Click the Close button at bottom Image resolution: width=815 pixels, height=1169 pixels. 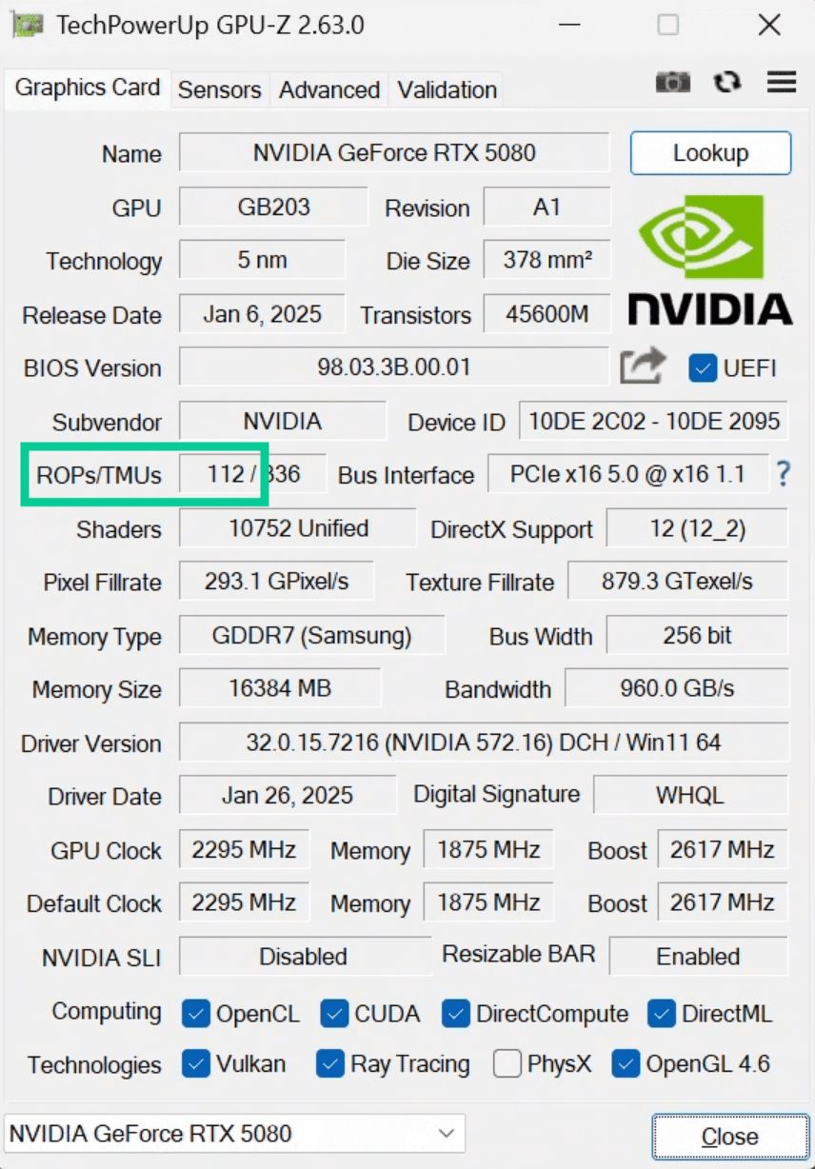(730, 1137)
